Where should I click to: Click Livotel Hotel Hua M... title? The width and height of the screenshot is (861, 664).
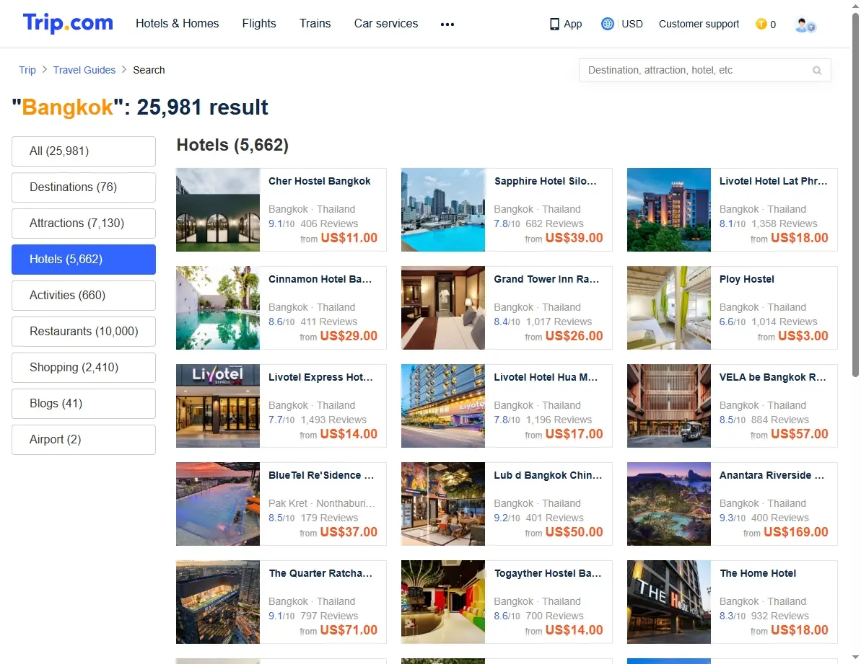tap(546, 378)
